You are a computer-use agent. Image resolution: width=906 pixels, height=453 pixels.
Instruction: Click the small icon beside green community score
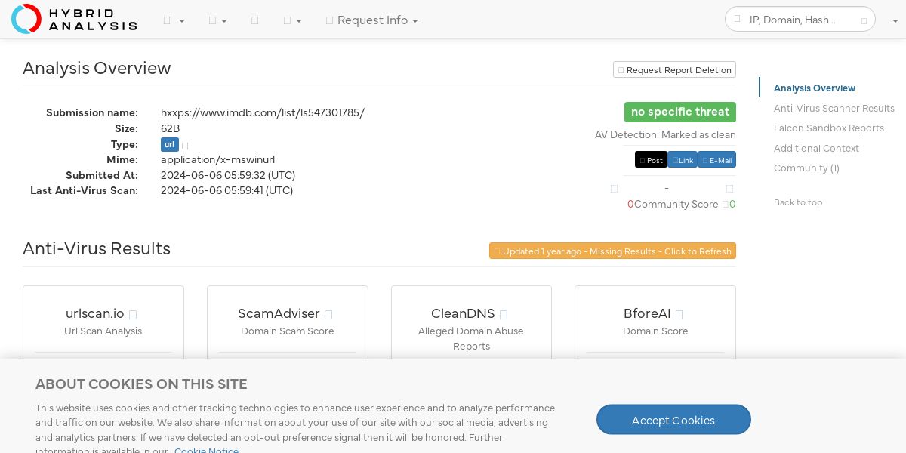click(725, 205)
